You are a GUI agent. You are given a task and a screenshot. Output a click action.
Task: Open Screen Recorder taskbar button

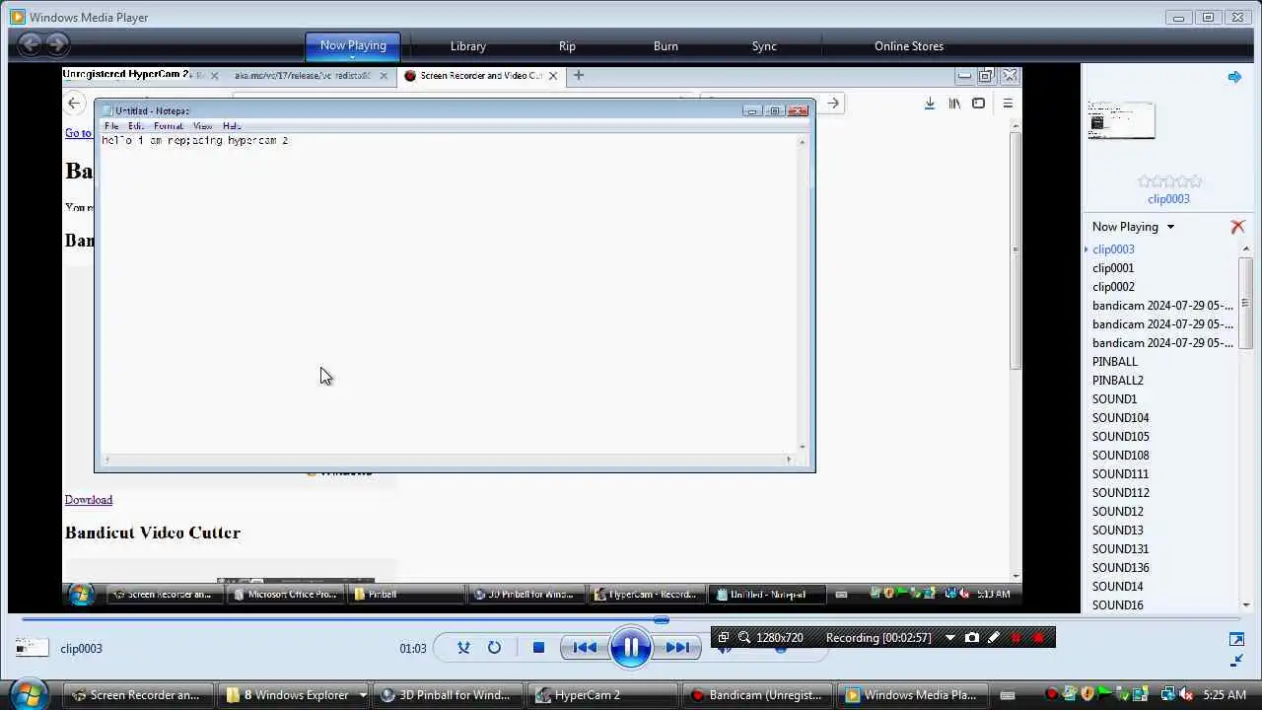[136, 695]
